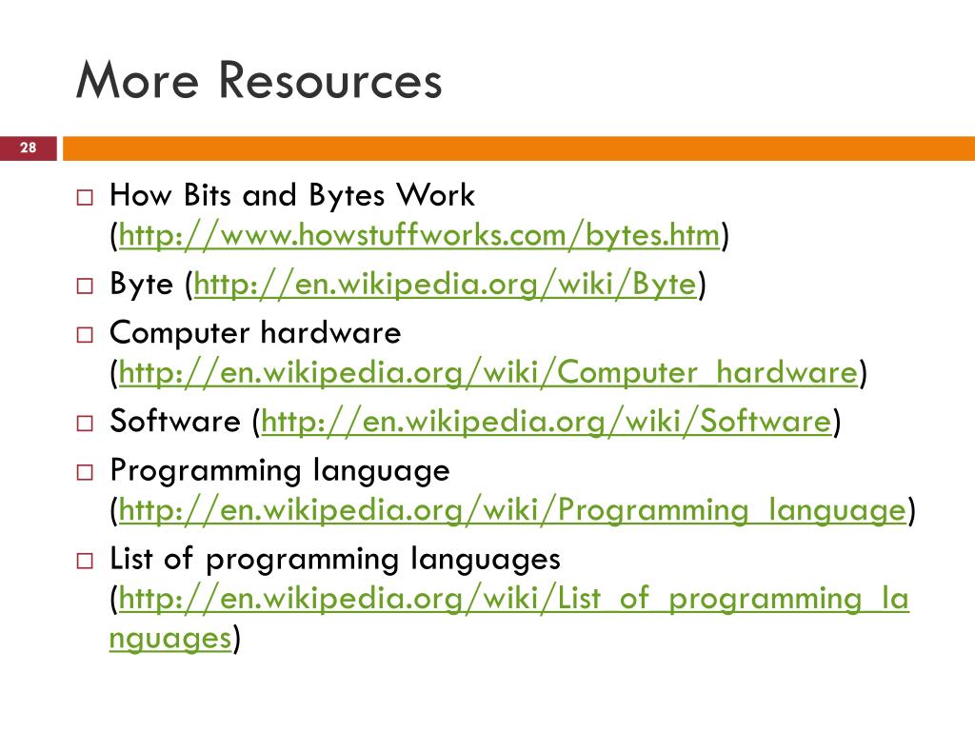
Task: Click the 'List of programming languages' text
Action: [x=335, y=560]
